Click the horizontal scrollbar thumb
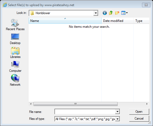 (x=76, y=104)
